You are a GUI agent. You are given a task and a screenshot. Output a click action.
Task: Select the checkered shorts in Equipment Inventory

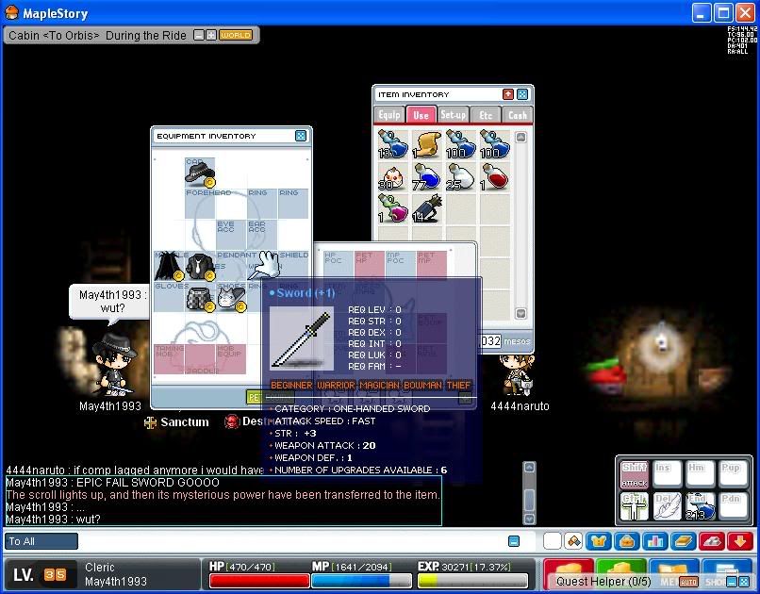click(200, 298)
